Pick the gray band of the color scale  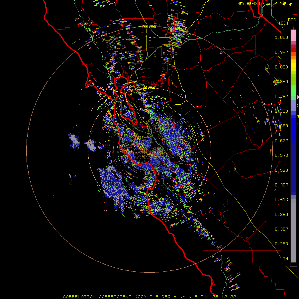pos(293,231)
